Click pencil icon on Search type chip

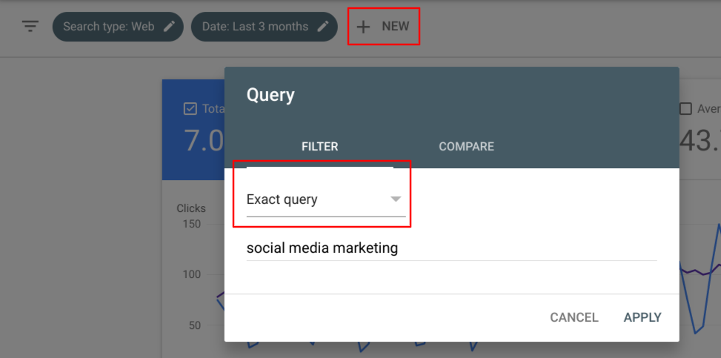170,27
